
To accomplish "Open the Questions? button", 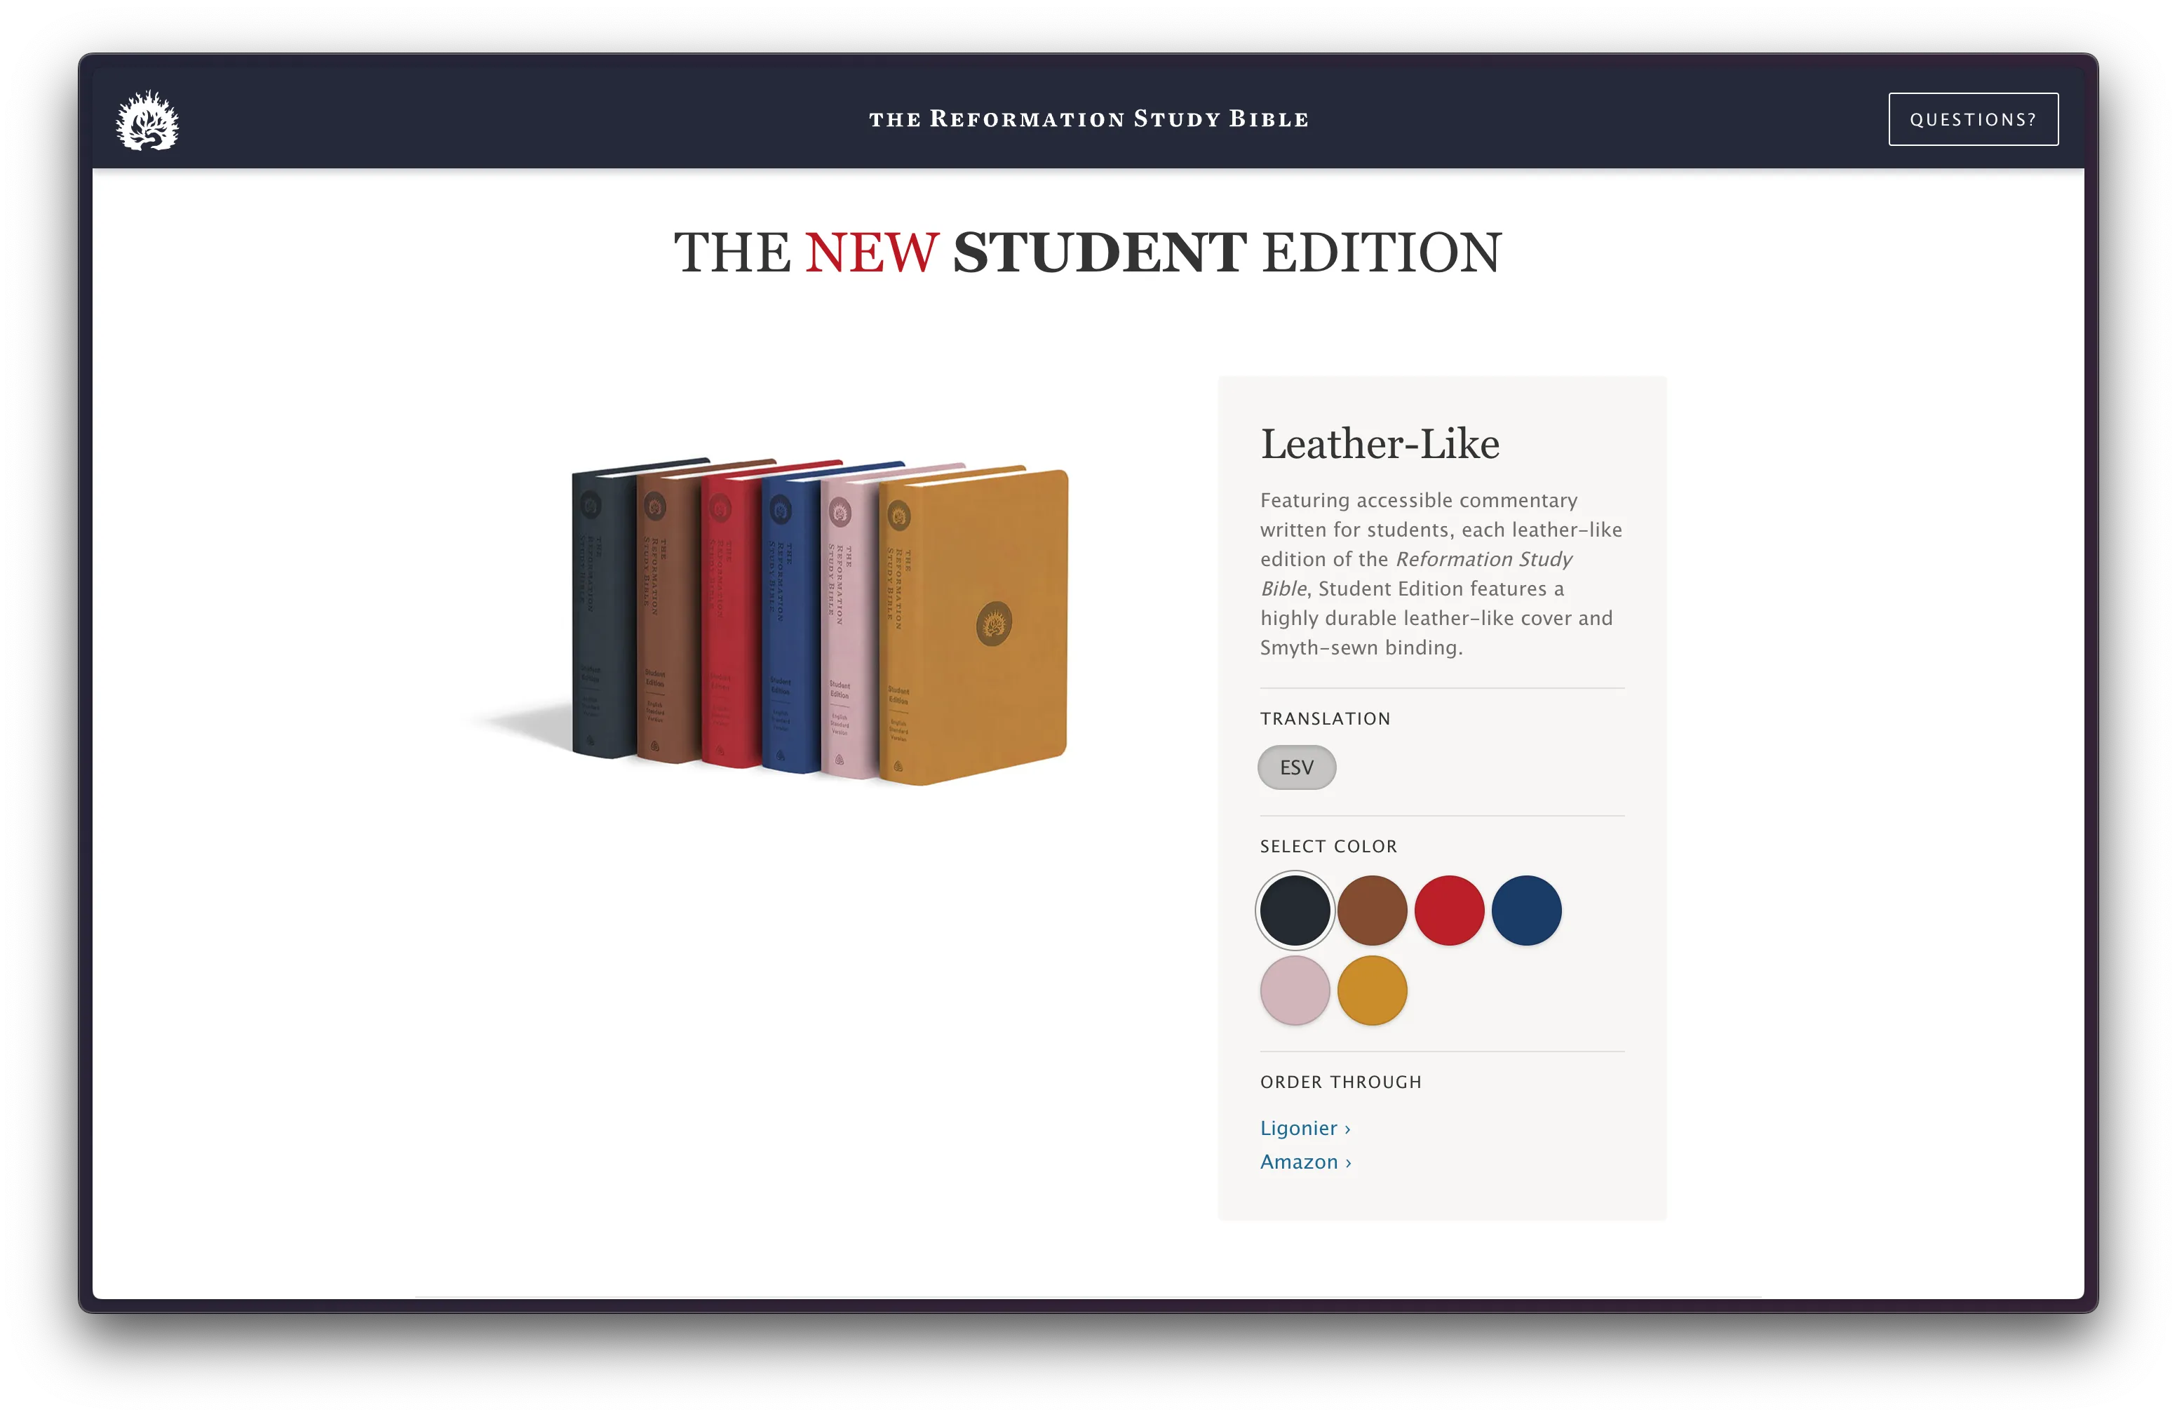I will click(x=1973, y=119).
